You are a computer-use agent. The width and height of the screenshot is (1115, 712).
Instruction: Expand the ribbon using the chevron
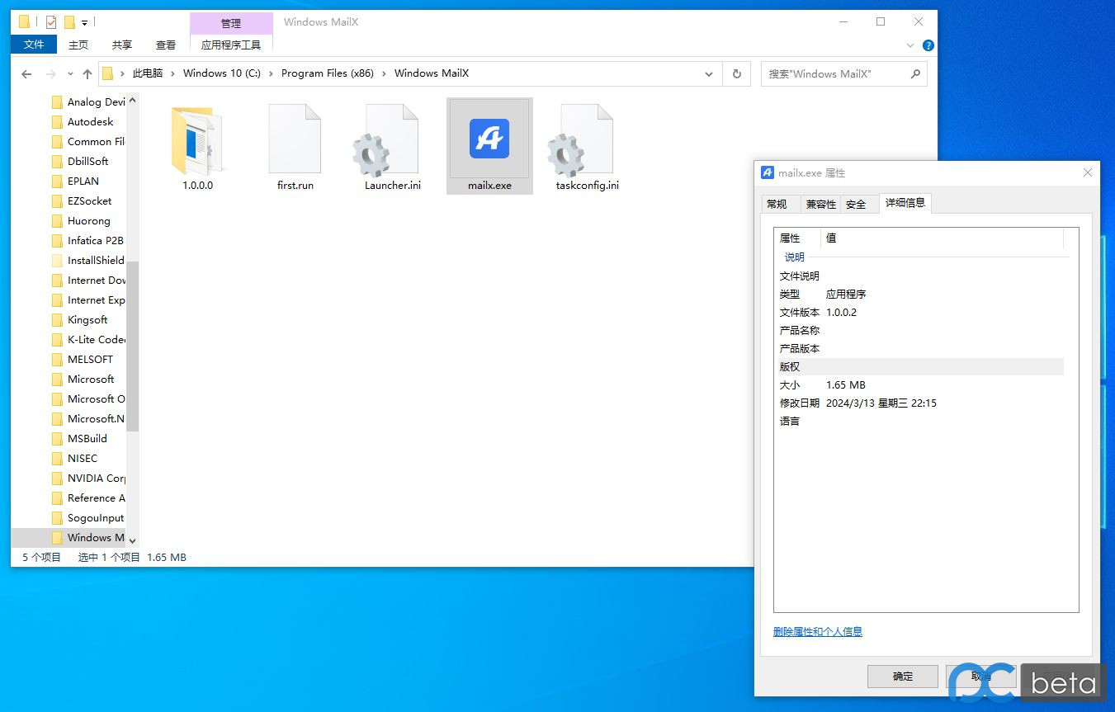tap(910, 45)
